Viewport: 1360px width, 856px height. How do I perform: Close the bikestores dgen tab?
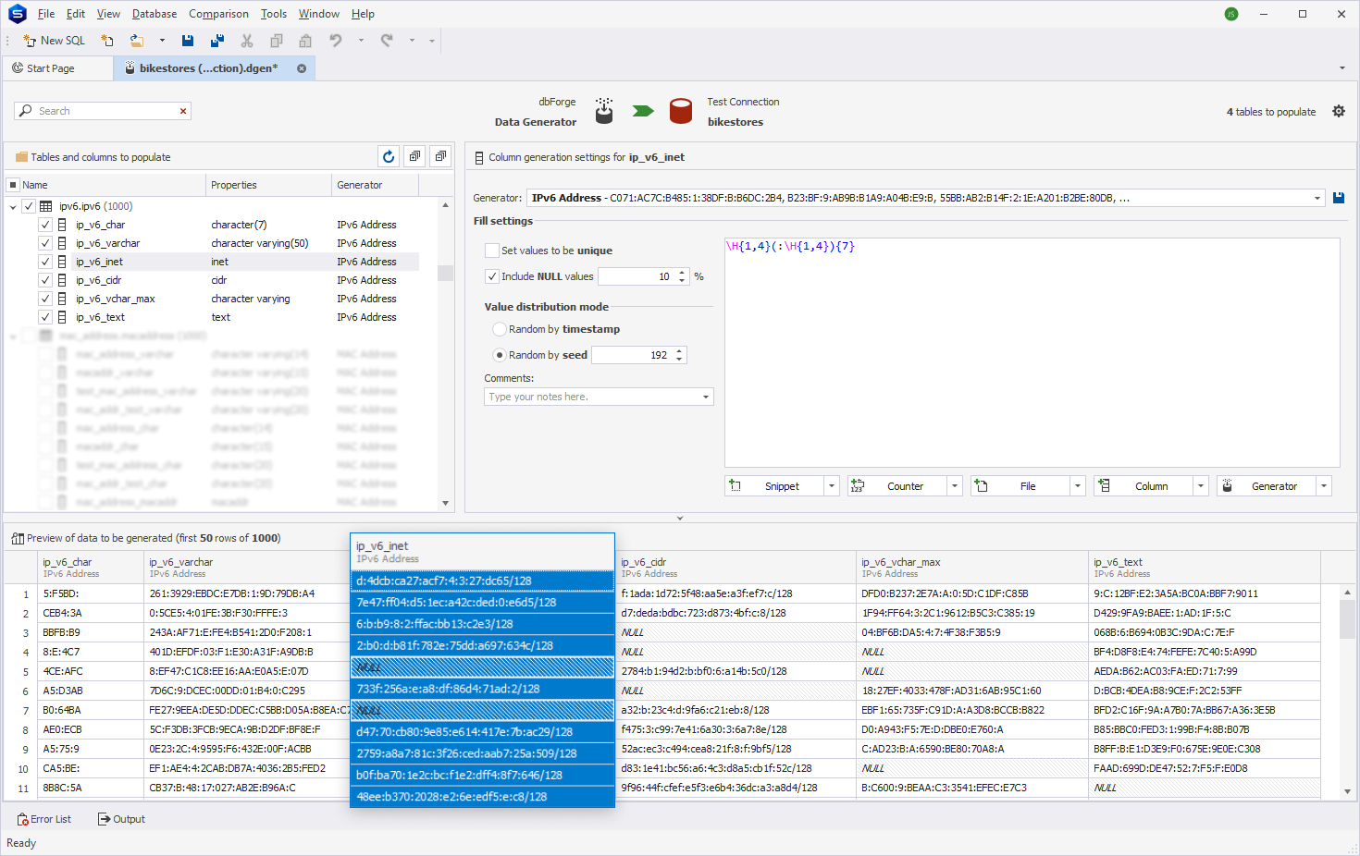coord(302,68)
